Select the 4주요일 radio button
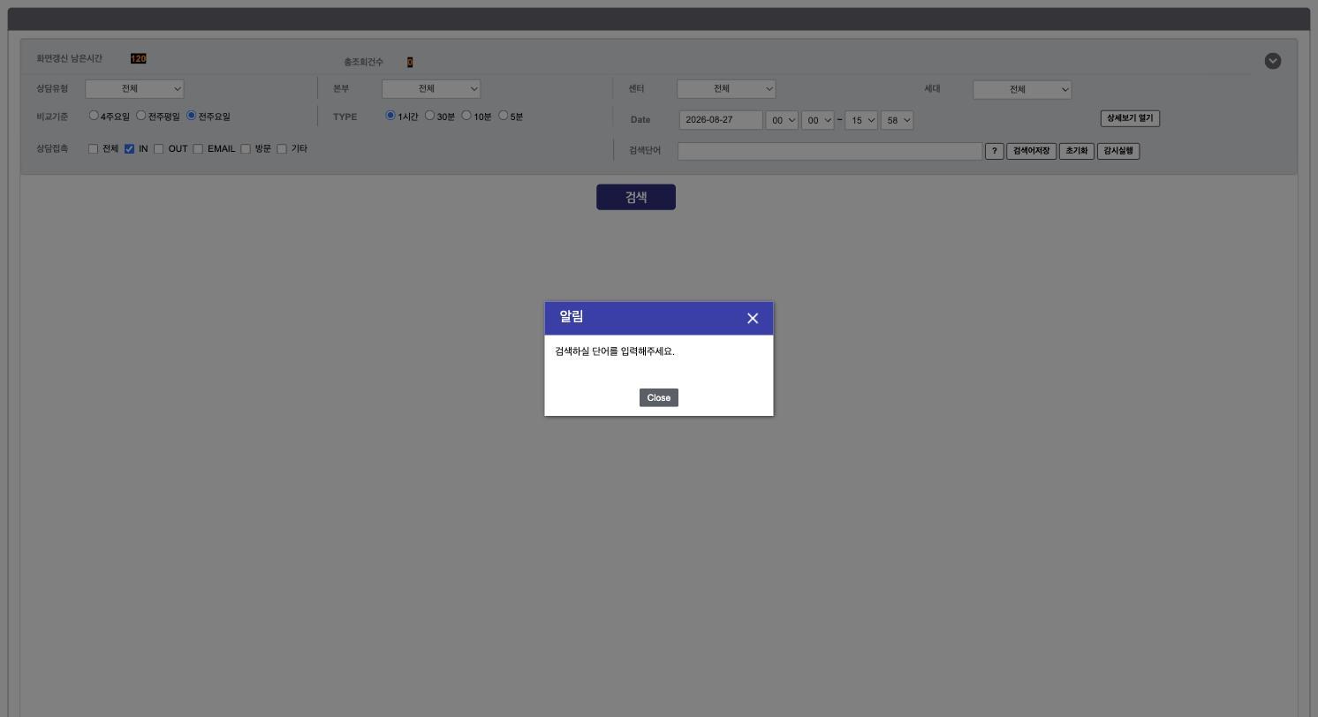Screen dimensions: 1318x717 click(94, 116)
